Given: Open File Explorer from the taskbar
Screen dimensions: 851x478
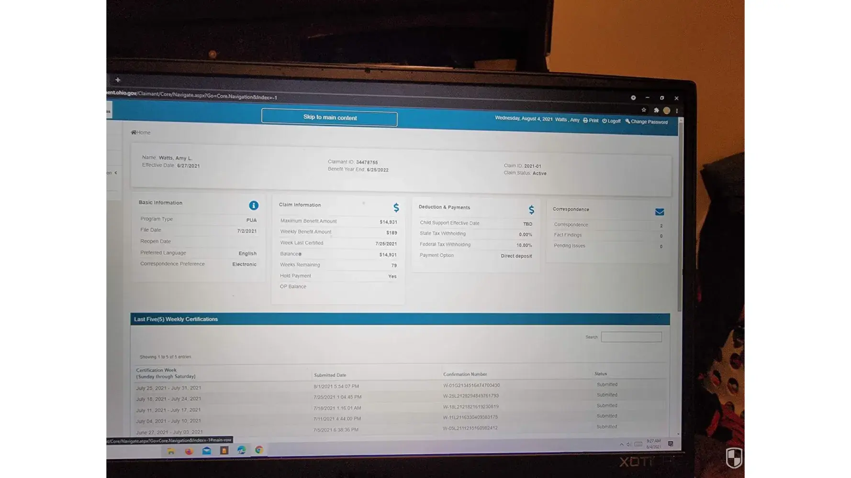Looking at the screenshot, I should pos(171,451).
